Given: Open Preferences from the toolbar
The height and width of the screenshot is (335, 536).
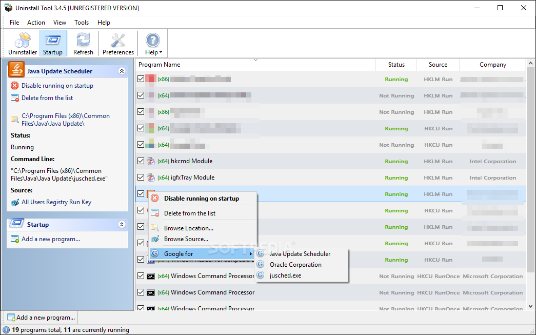Looking at the screenshot, I should tap(118, 44).
